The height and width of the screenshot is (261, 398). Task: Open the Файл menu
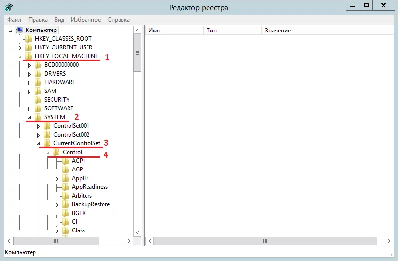point(14,20)
